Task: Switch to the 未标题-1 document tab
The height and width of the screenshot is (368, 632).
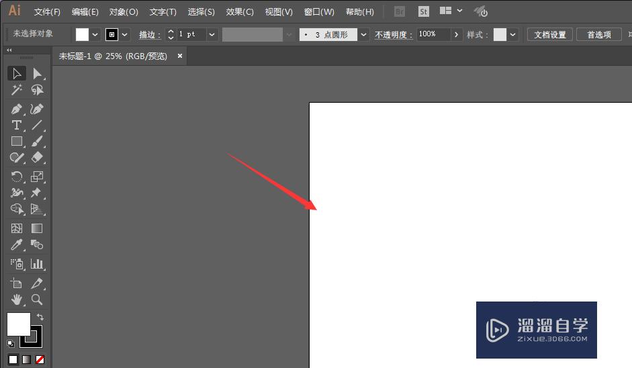Action: [113, 56]
